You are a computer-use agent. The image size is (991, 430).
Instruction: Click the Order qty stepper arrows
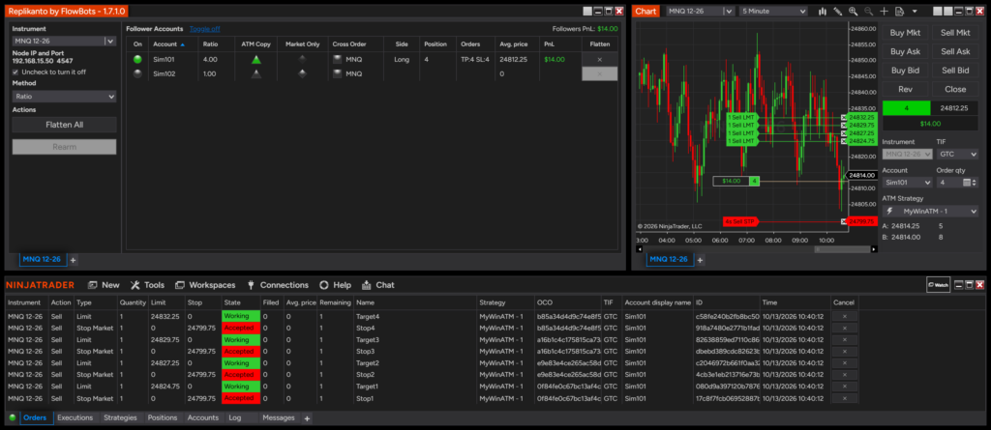click(x=976, y=183)
